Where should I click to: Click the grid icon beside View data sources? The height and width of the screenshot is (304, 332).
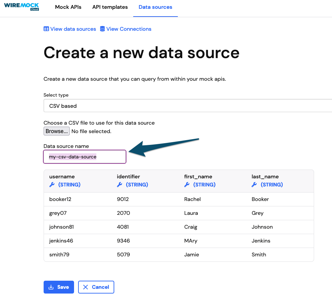pyautogui.click(x=46, y=29)
